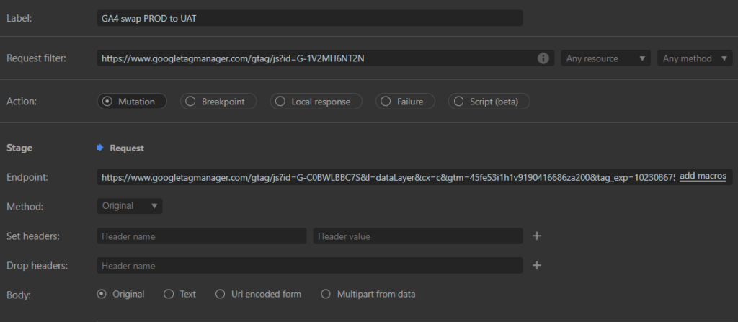This screenshot has height=322, width=738.
Task: Choose Original body option
Action: click(121, 294)
